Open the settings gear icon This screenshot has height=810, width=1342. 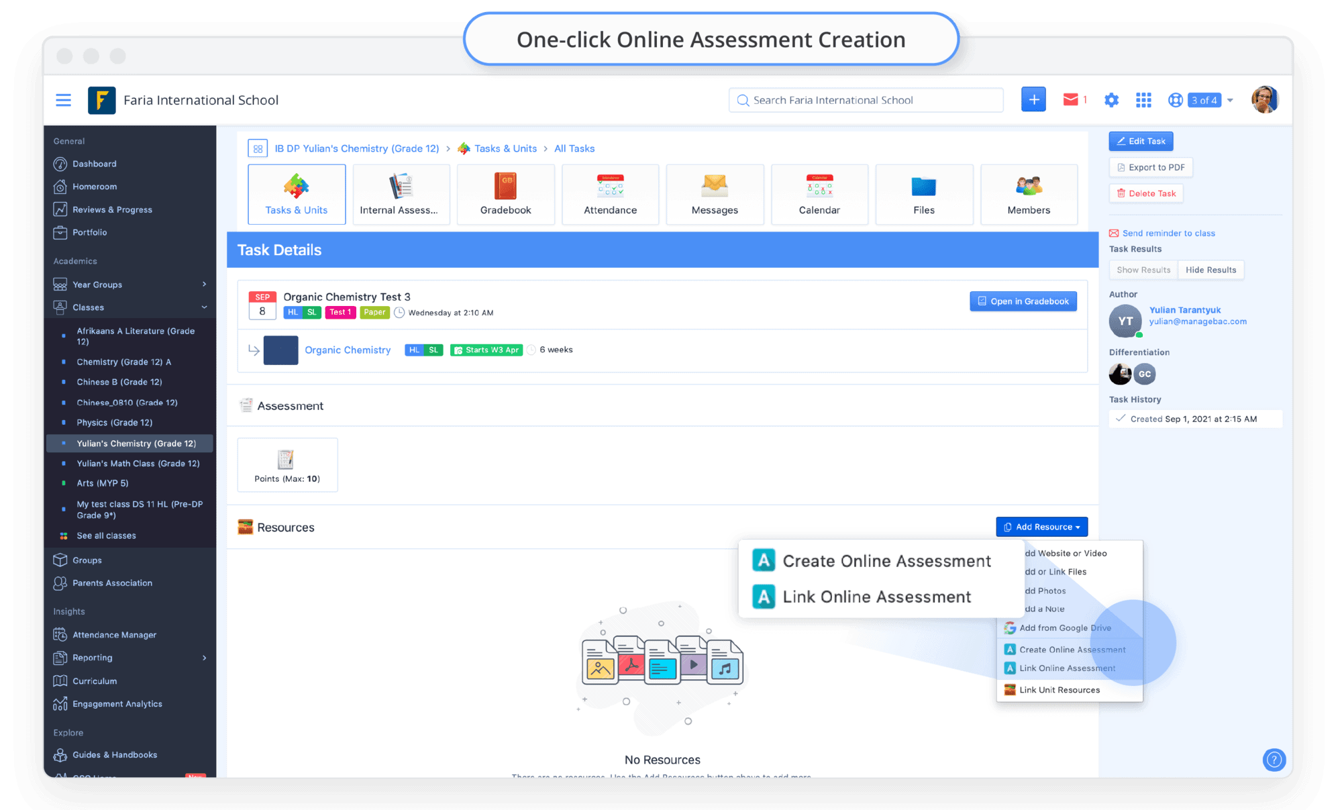point(1111,100)
